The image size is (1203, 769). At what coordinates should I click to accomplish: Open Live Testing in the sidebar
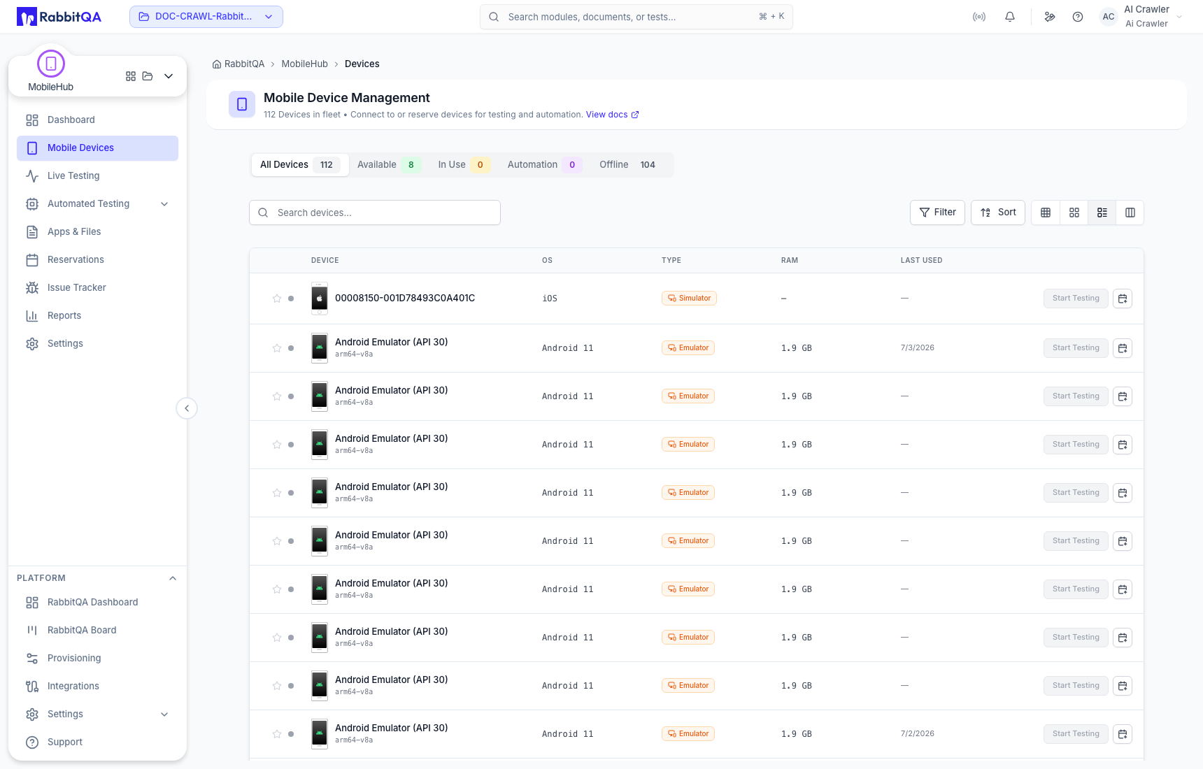(97, 175)
